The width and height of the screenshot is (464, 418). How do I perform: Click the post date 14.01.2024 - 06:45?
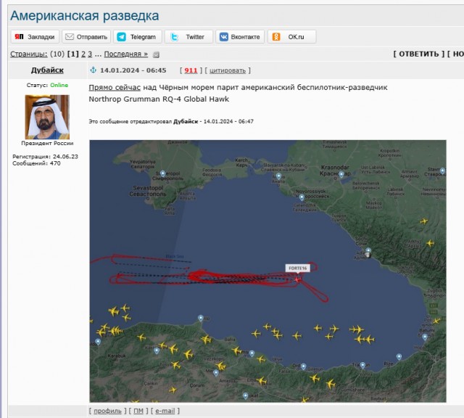133,70
